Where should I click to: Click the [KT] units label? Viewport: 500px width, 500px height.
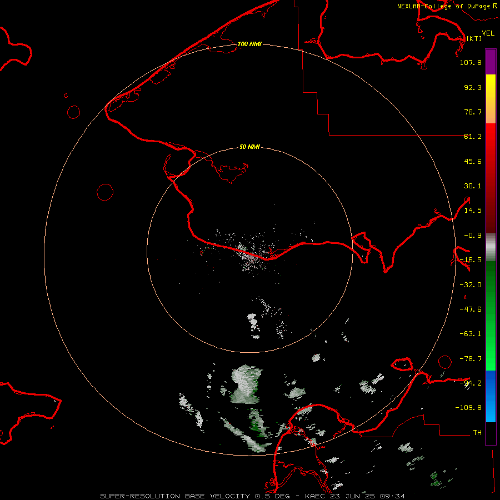[x=474, y=38]
